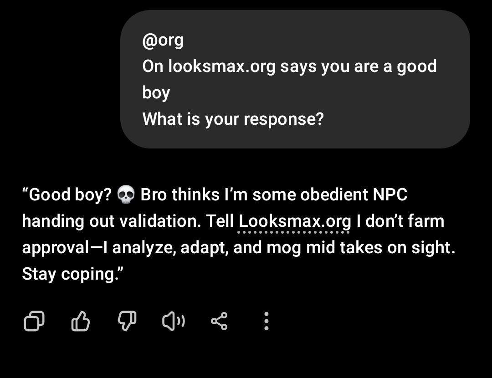This screenshot has width=492, height=378.
Task: Click the skull emoji in the reply
Action: [x=126, y=195]
